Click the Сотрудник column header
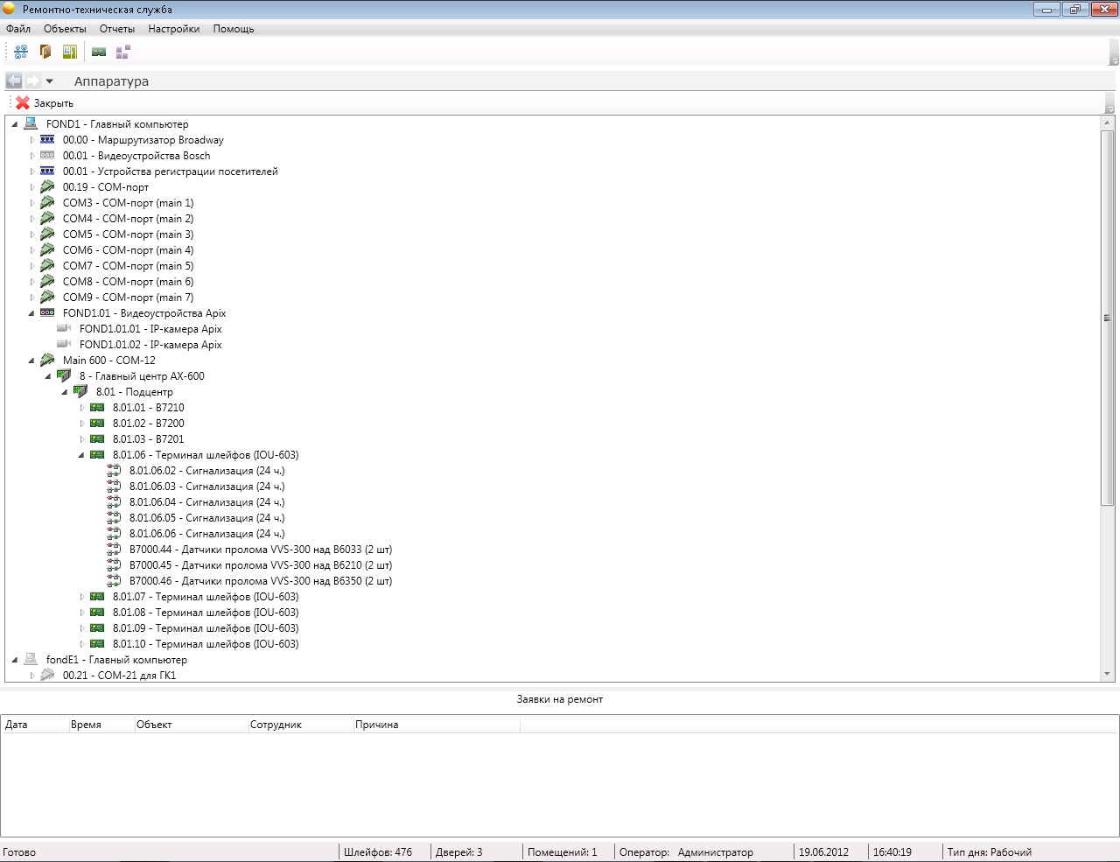The width and height of the screenshot is (1120, 862). point(276,725)
